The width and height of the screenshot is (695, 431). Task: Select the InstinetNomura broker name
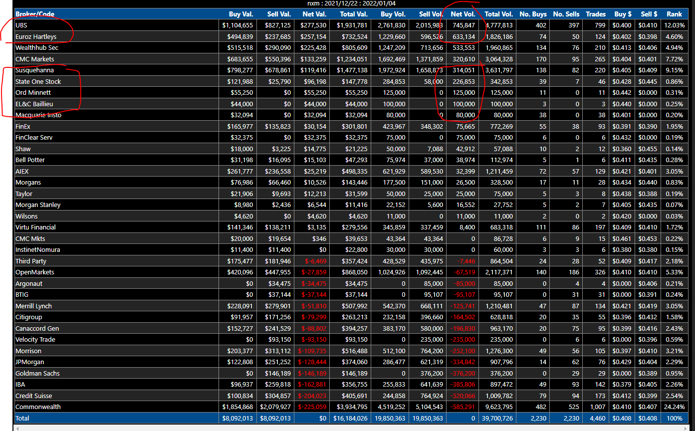(x=38, y=249)
